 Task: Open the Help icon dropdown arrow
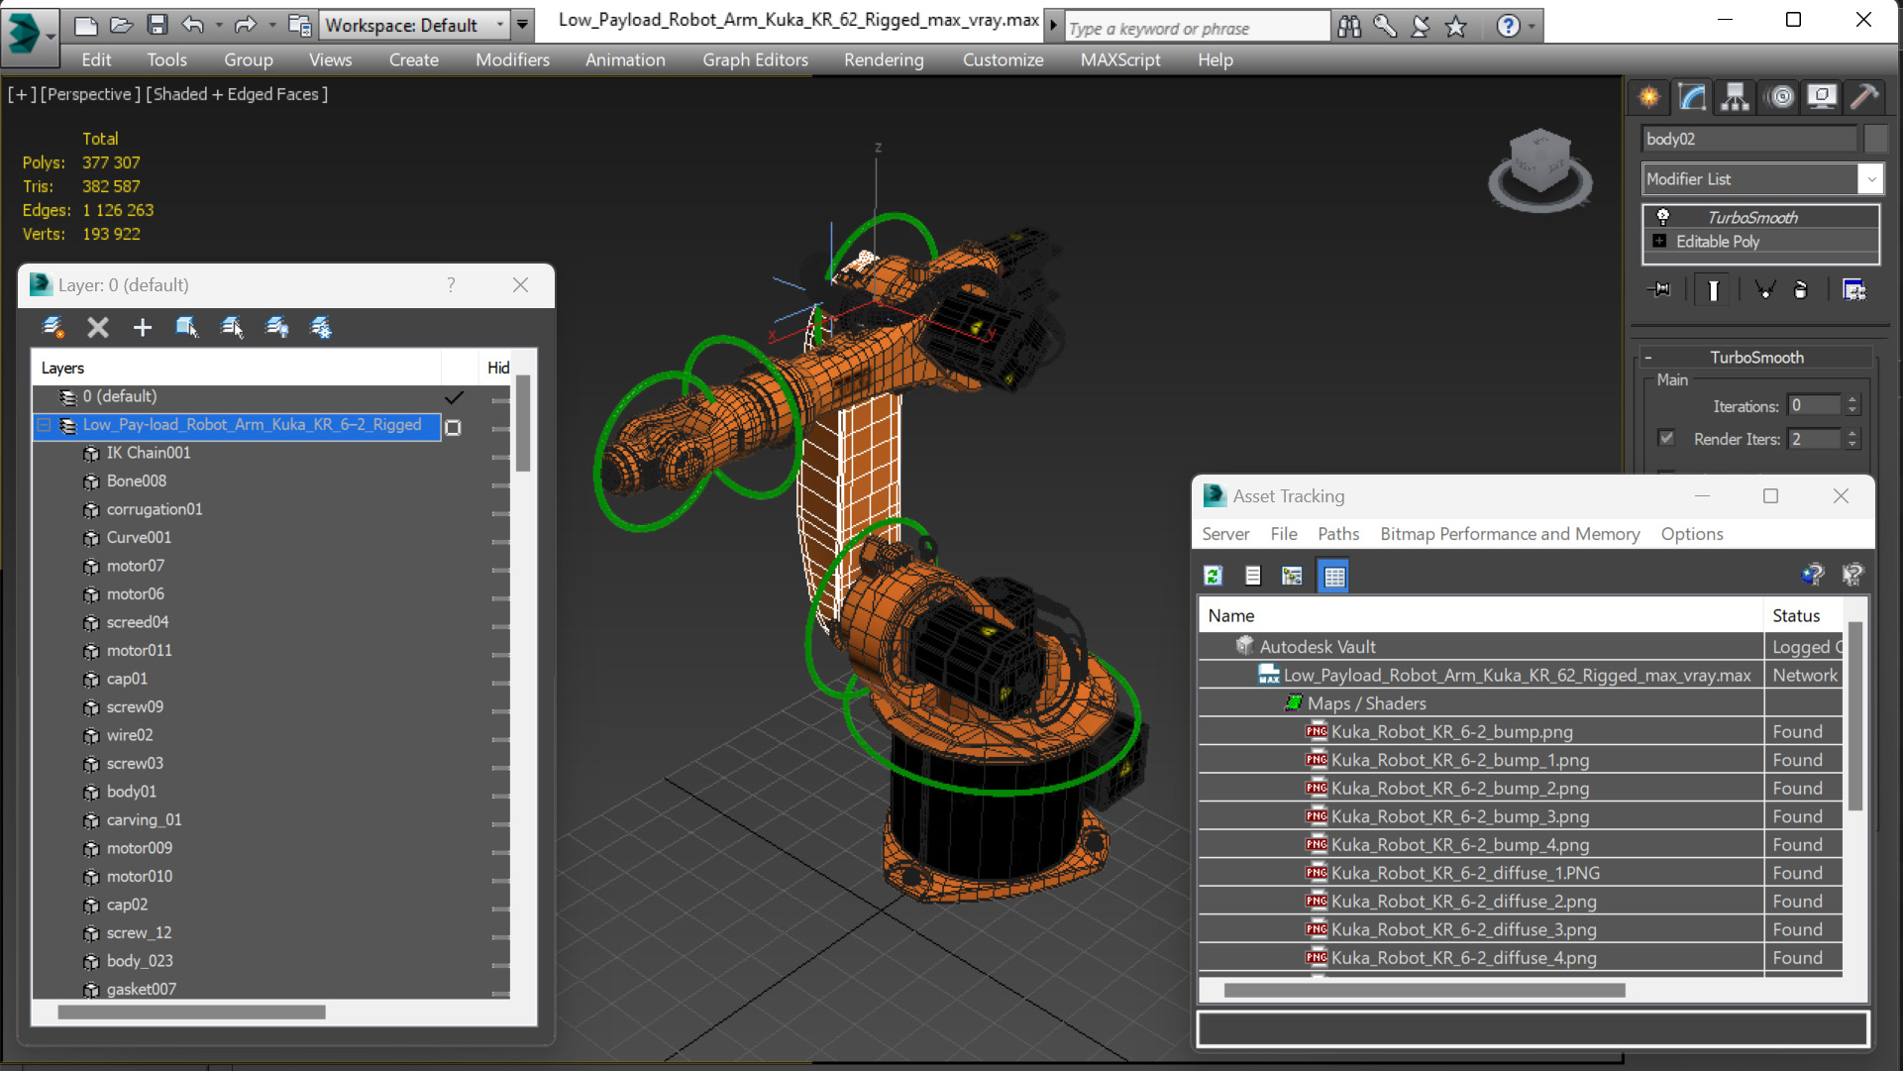point(1533,27)
